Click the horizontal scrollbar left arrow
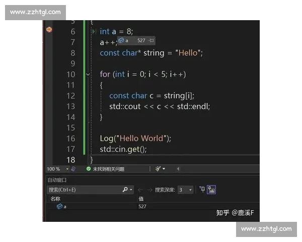This screenshot has width=302, height=242. coord(178,169)
